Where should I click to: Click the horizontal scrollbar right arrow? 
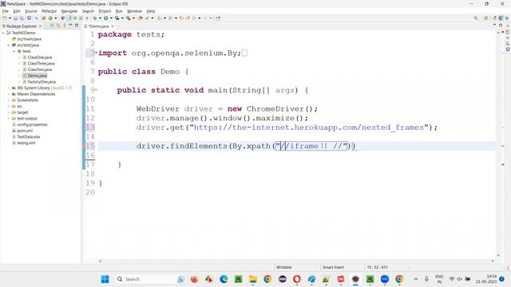tap(493, 261)
